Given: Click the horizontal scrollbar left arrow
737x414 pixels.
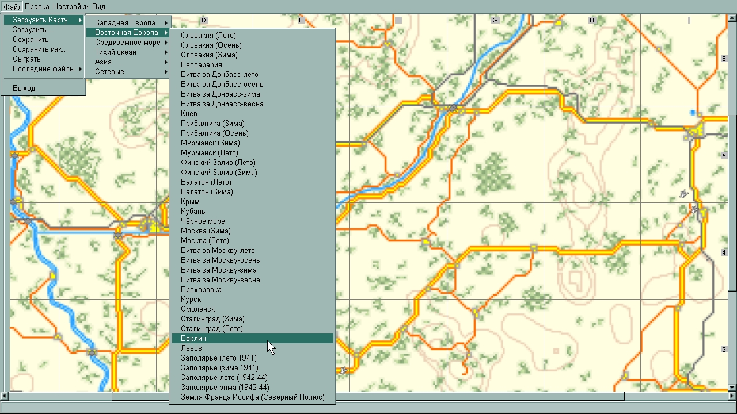Looking at the screenshot, I should (5, 396).
